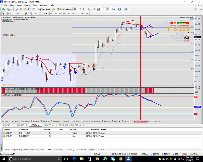The image size is (203, 162).
Task: Open the chat bubbles icon
Action: [x=200, y=9]
